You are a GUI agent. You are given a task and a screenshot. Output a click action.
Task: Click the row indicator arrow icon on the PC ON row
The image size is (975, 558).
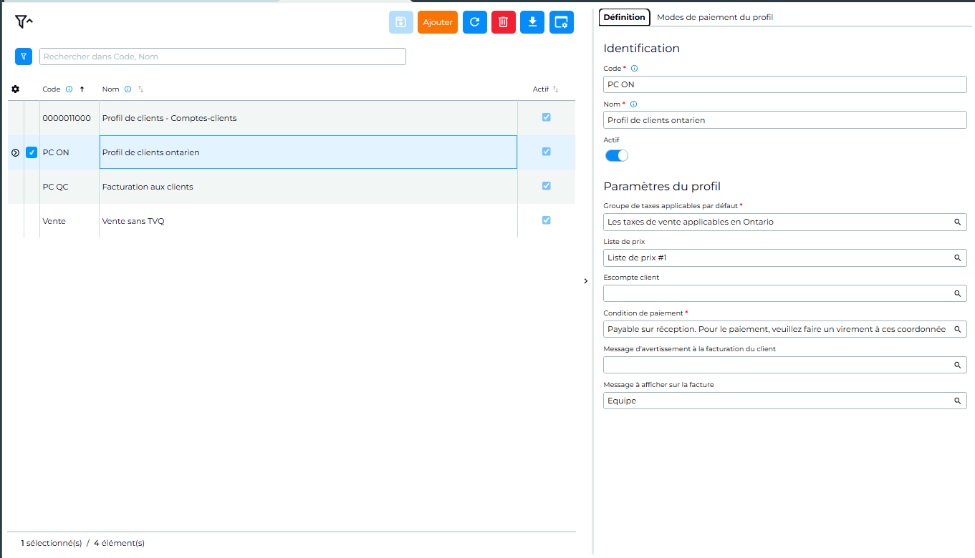pyautogui.click(x=16, y=152)
